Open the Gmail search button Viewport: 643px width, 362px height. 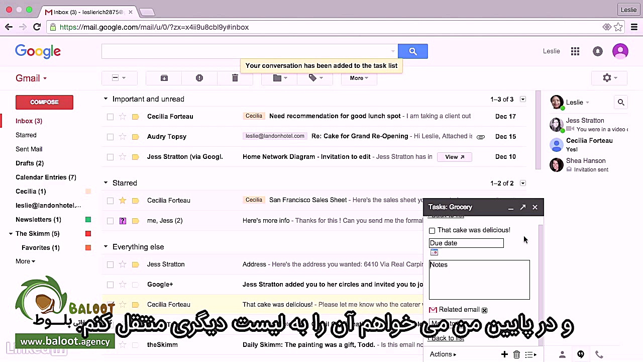tap(412, 51)
